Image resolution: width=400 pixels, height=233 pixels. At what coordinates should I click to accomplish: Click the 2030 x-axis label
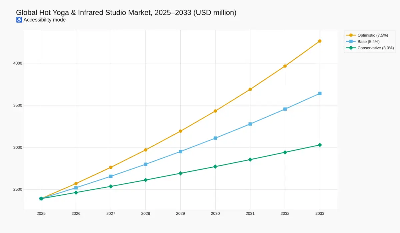tap(215, 214)
